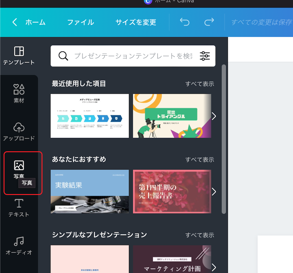Expand the あなたにおすすめ row chevron
This screenshot has height=273, width=293.
click(x=213, y=192)
